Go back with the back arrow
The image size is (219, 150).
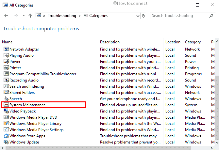(x=6, y=16)
